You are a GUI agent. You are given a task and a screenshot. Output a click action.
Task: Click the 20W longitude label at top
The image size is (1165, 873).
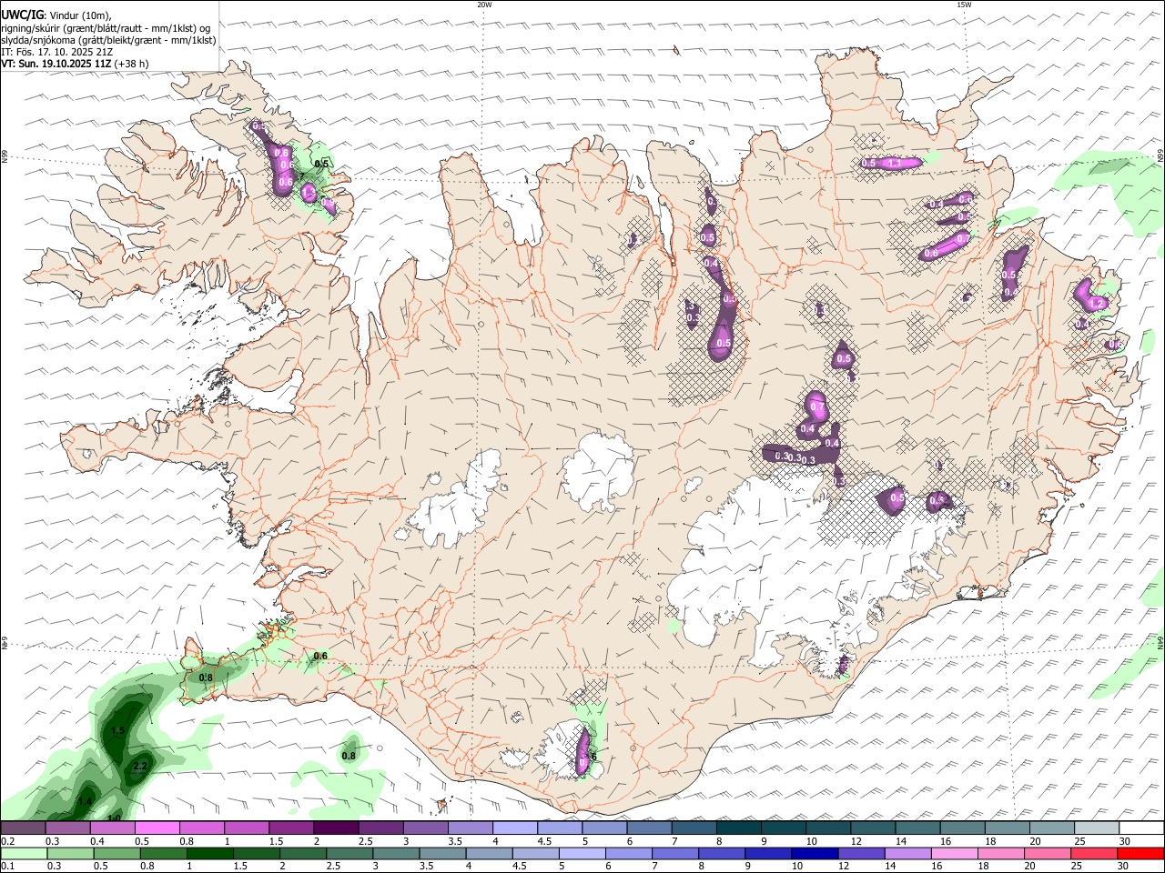tap(484, 5)
